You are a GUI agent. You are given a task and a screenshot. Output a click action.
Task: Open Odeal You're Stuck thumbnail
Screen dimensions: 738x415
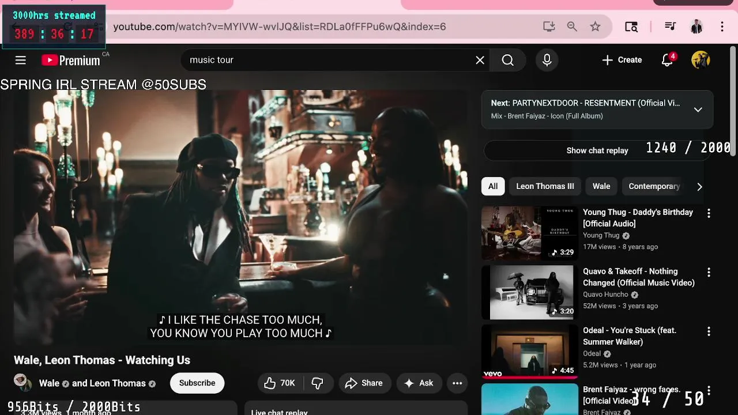click(530, 352)
